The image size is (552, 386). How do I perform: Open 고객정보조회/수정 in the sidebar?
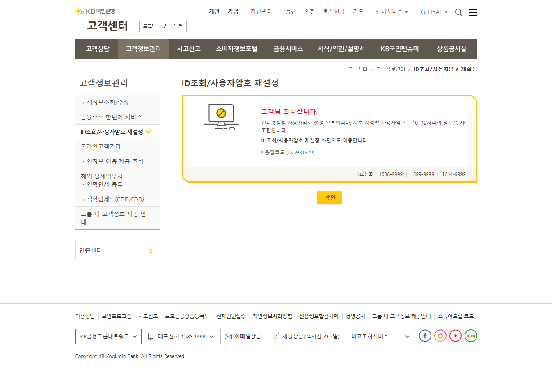(117, 103)
